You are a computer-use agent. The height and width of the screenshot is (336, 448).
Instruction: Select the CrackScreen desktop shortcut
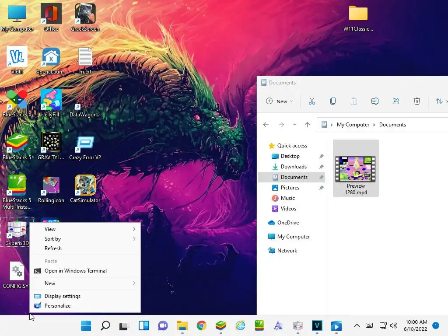pos(85,17)
